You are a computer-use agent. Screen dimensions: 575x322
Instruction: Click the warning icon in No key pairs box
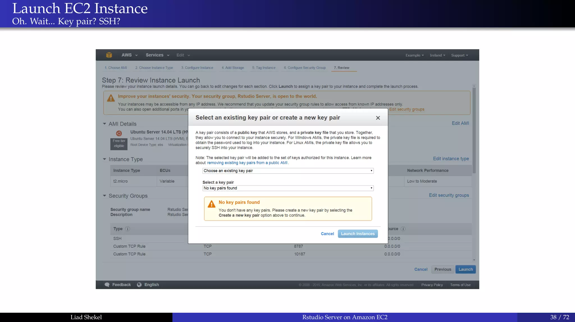(x=211, y=204)
